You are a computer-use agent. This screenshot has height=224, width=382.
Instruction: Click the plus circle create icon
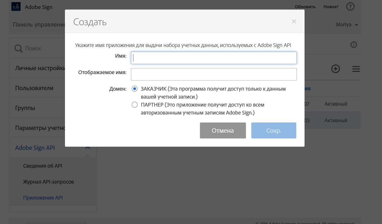335,69
